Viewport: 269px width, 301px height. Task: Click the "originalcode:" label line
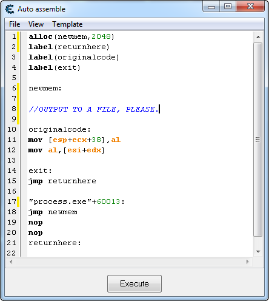tap(59, 129)
